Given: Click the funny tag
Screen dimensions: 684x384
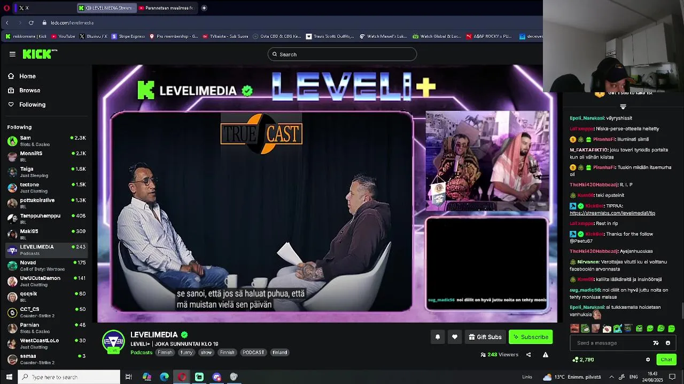Looking at the screenshot, I should pos(186,353).
